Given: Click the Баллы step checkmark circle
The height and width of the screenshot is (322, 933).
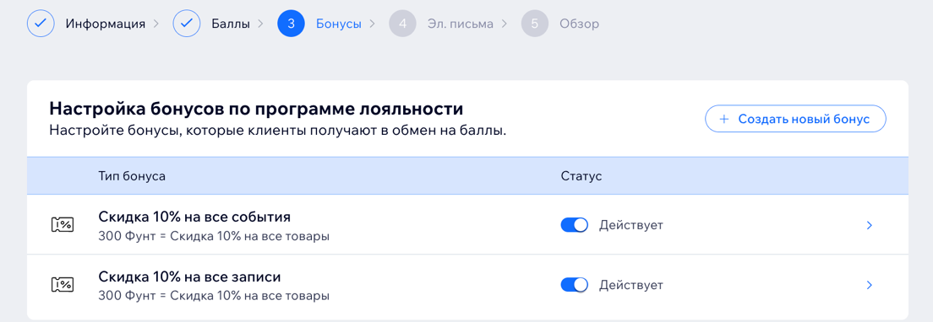Looking at the screenshot, I should point(186,24).
